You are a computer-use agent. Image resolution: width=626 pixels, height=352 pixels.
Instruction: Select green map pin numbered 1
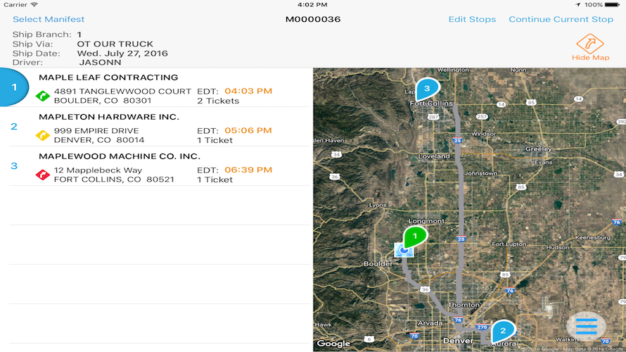coord(415,236)
